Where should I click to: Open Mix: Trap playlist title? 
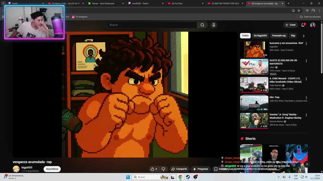click(x=274, y=97)
